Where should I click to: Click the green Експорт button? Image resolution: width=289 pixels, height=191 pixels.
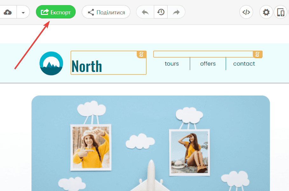[x=56, y=12]
